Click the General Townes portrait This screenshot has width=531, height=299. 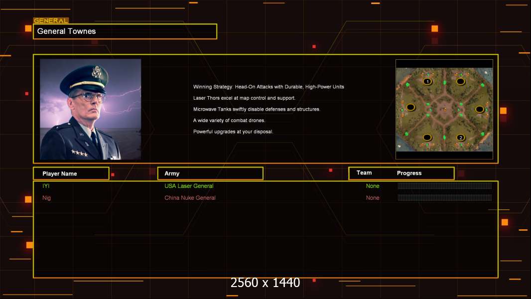click(x=90, y=109)
